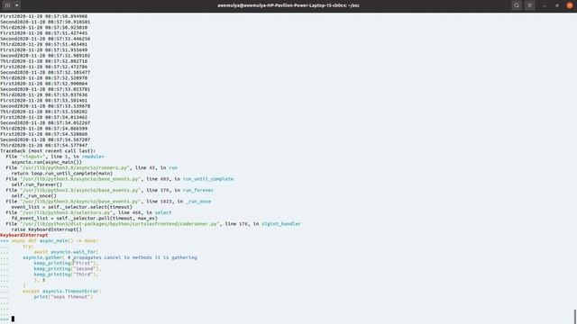Click the "await asyncio.wait_for(" line

(x=66, y=252)
